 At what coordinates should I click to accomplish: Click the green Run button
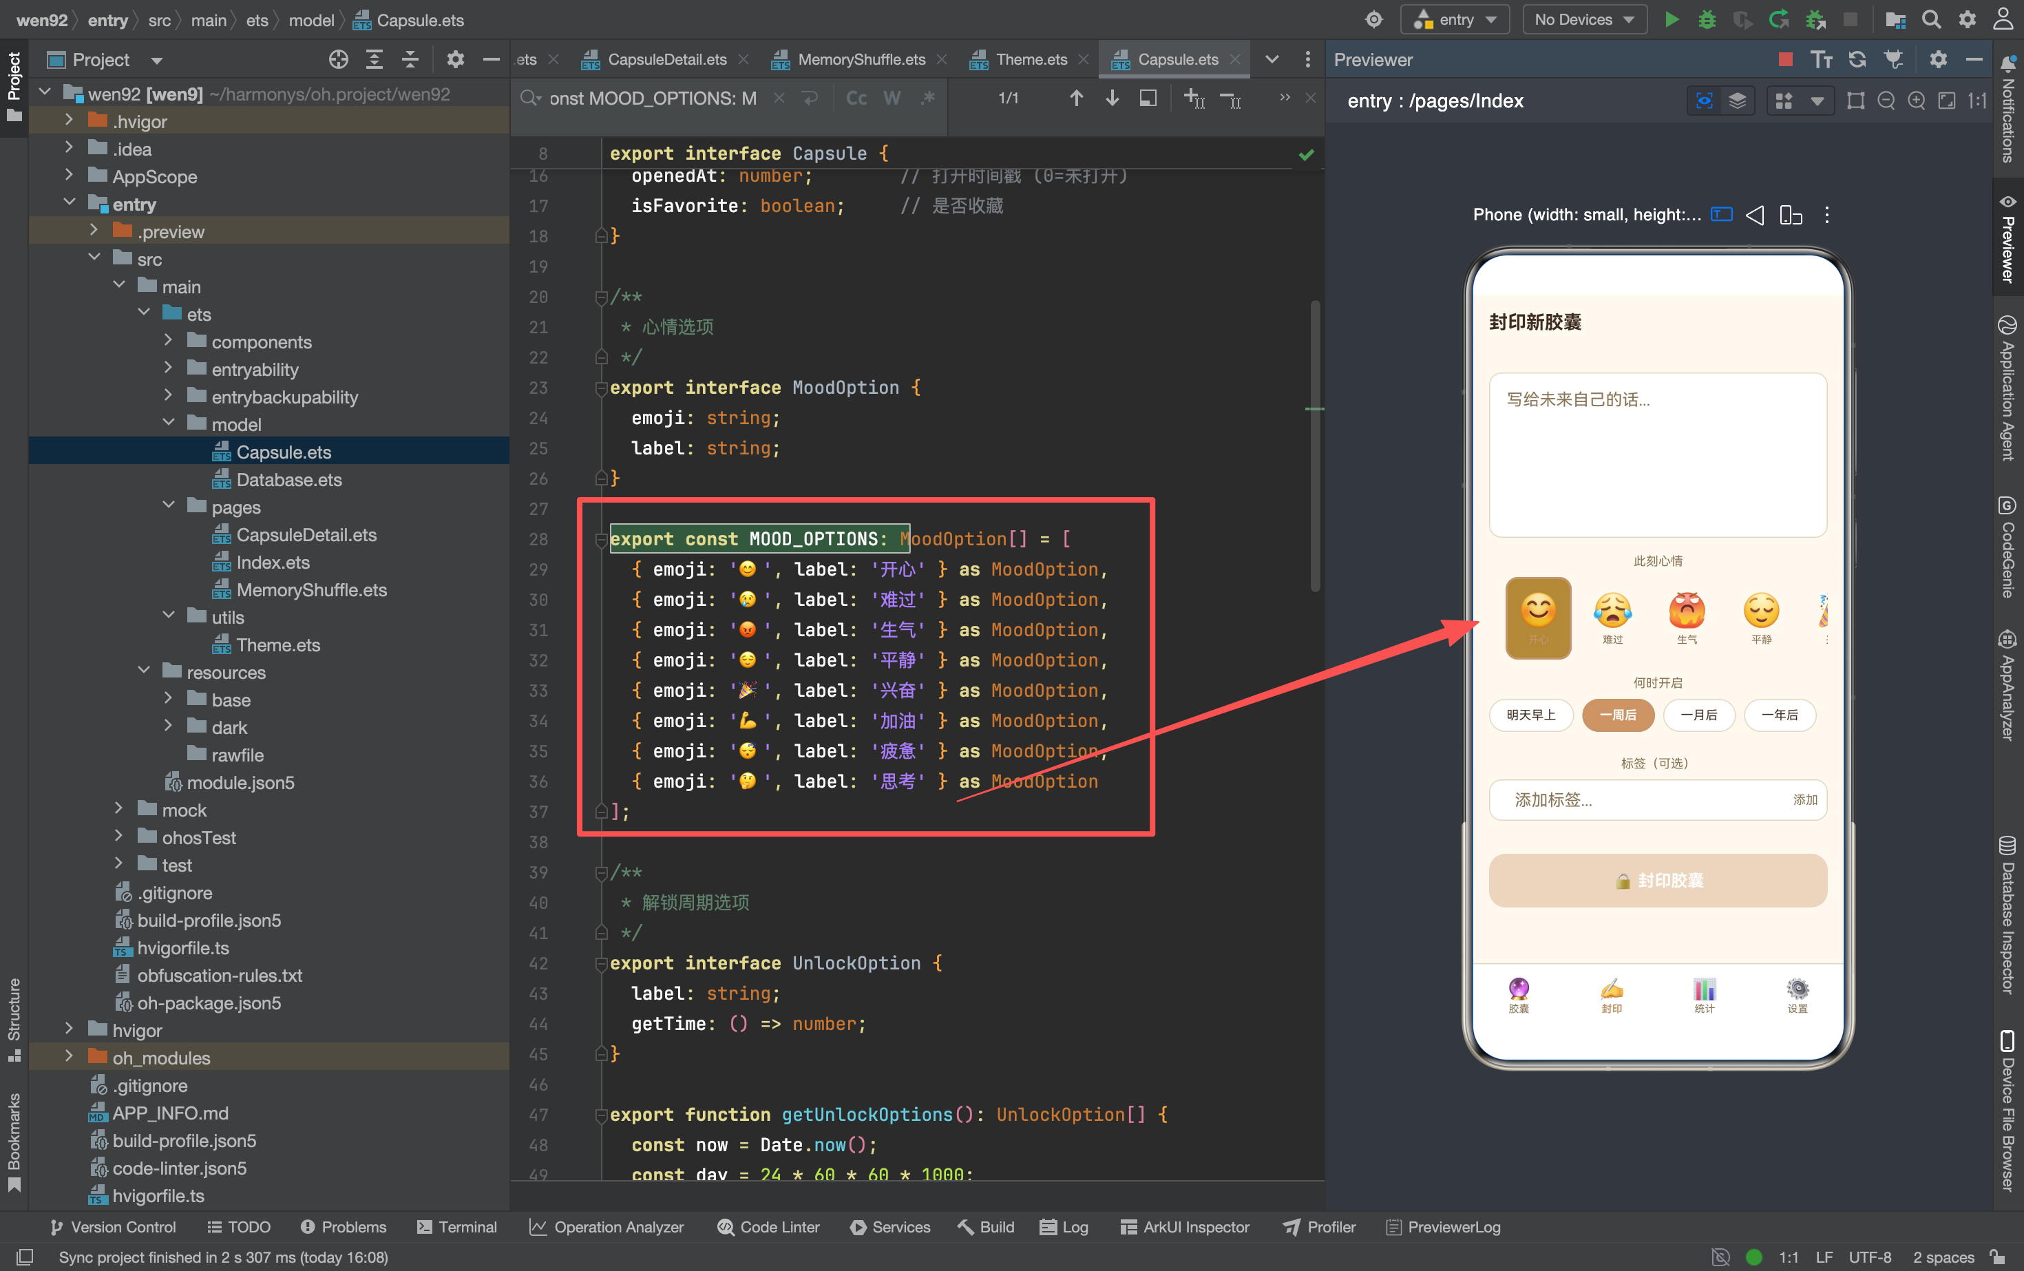[x=1672, y=19]
